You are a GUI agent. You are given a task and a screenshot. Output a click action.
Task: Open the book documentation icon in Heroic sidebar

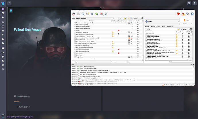tap(3, 48)
